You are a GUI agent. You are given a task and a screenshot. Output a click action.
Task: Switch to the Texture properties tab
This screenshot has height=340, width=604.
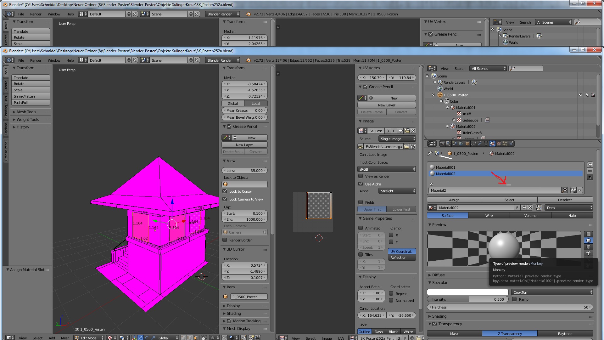pos(499,144)
